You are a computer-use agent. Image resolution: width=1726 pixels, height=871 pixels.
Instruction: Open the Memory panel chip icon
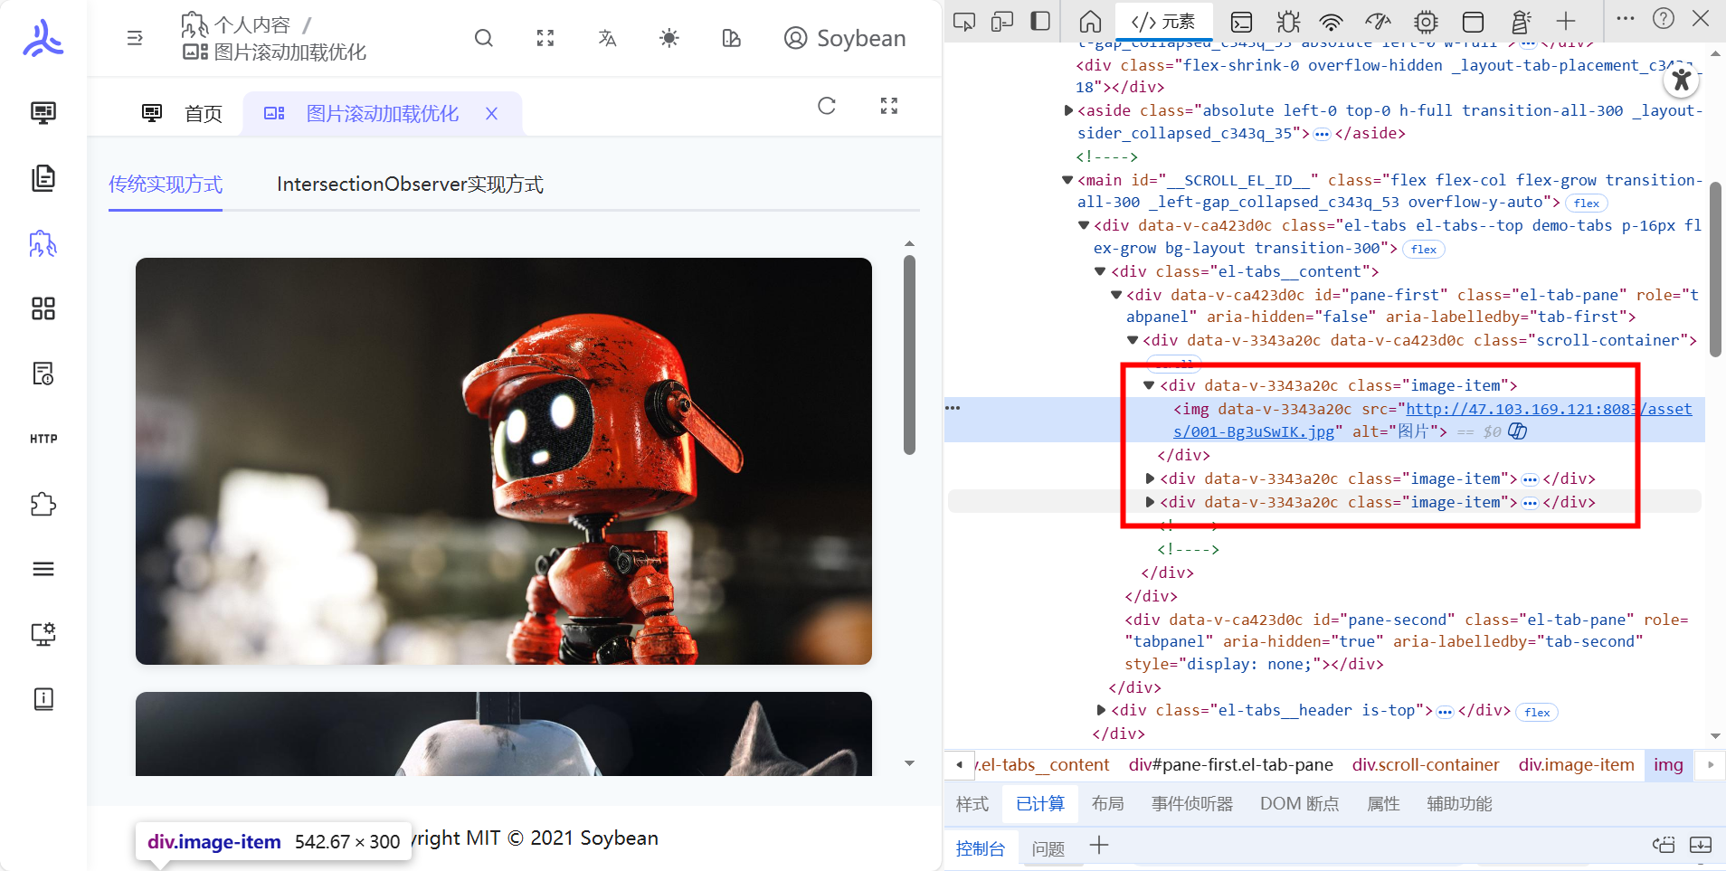point(1425,20)
